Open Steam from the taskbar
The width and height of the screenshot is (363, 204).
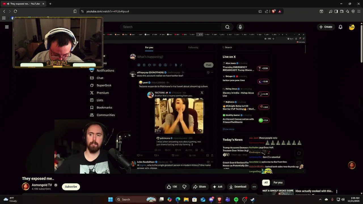pyautogui.click(x=253, y=199)
